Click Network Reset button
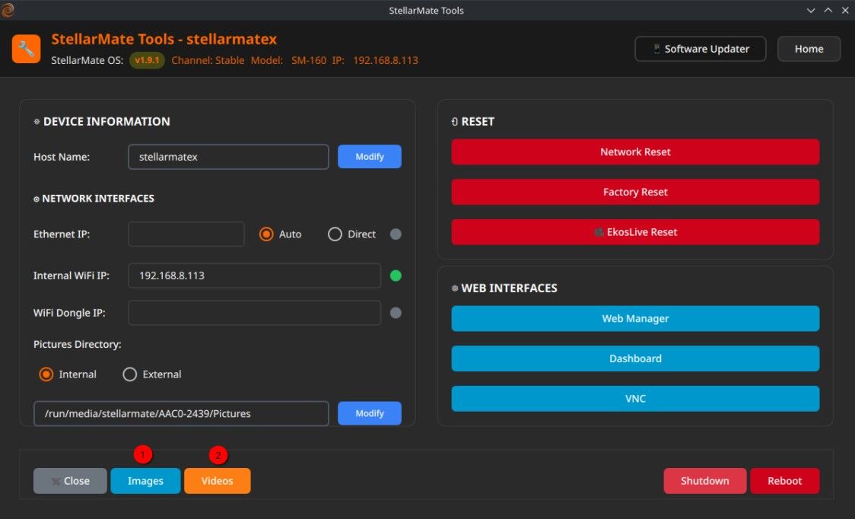 coord(635,152)
